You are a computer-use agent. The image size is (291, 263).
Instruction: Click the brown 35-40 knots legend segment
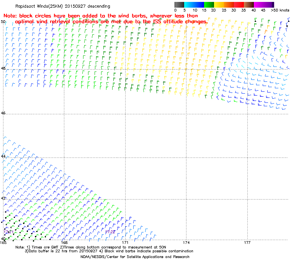pyautogui.click(x=249, y=5)
